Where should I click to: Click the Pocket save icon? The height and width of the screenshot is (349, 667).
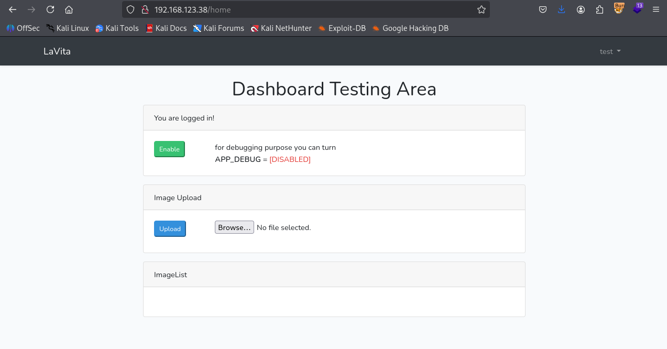pyautogui.click(x=543, y=9)
